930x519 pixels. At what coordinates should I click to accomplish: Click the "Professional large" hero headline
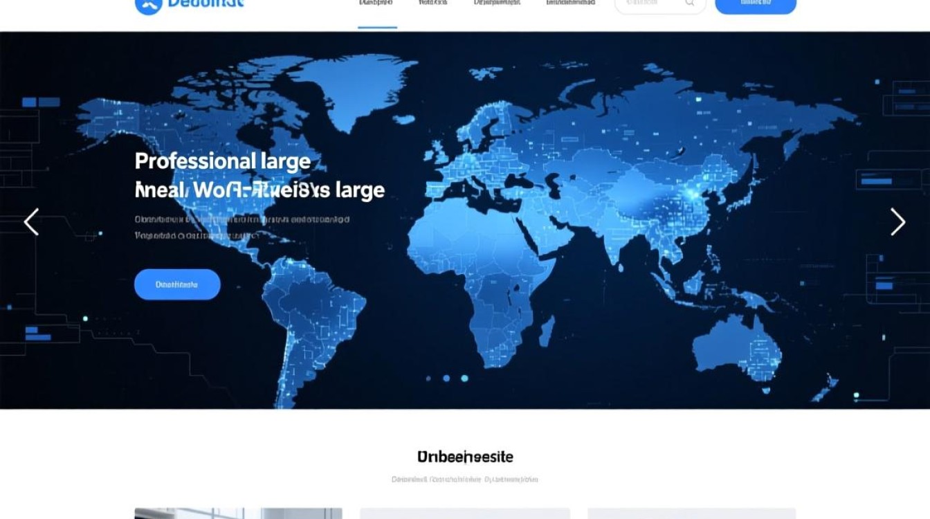[x=222, y=161]
